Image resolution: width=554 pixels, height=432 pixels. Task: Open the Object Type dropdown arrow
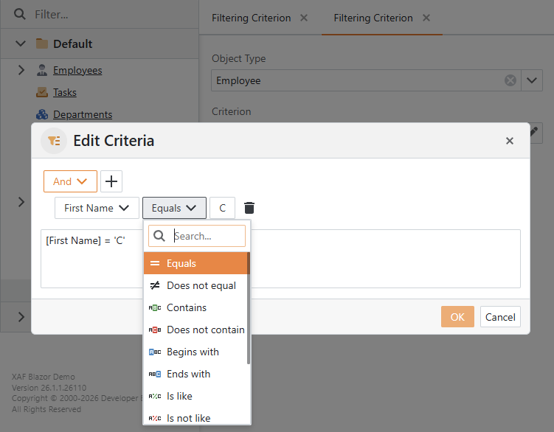[532, 80]
